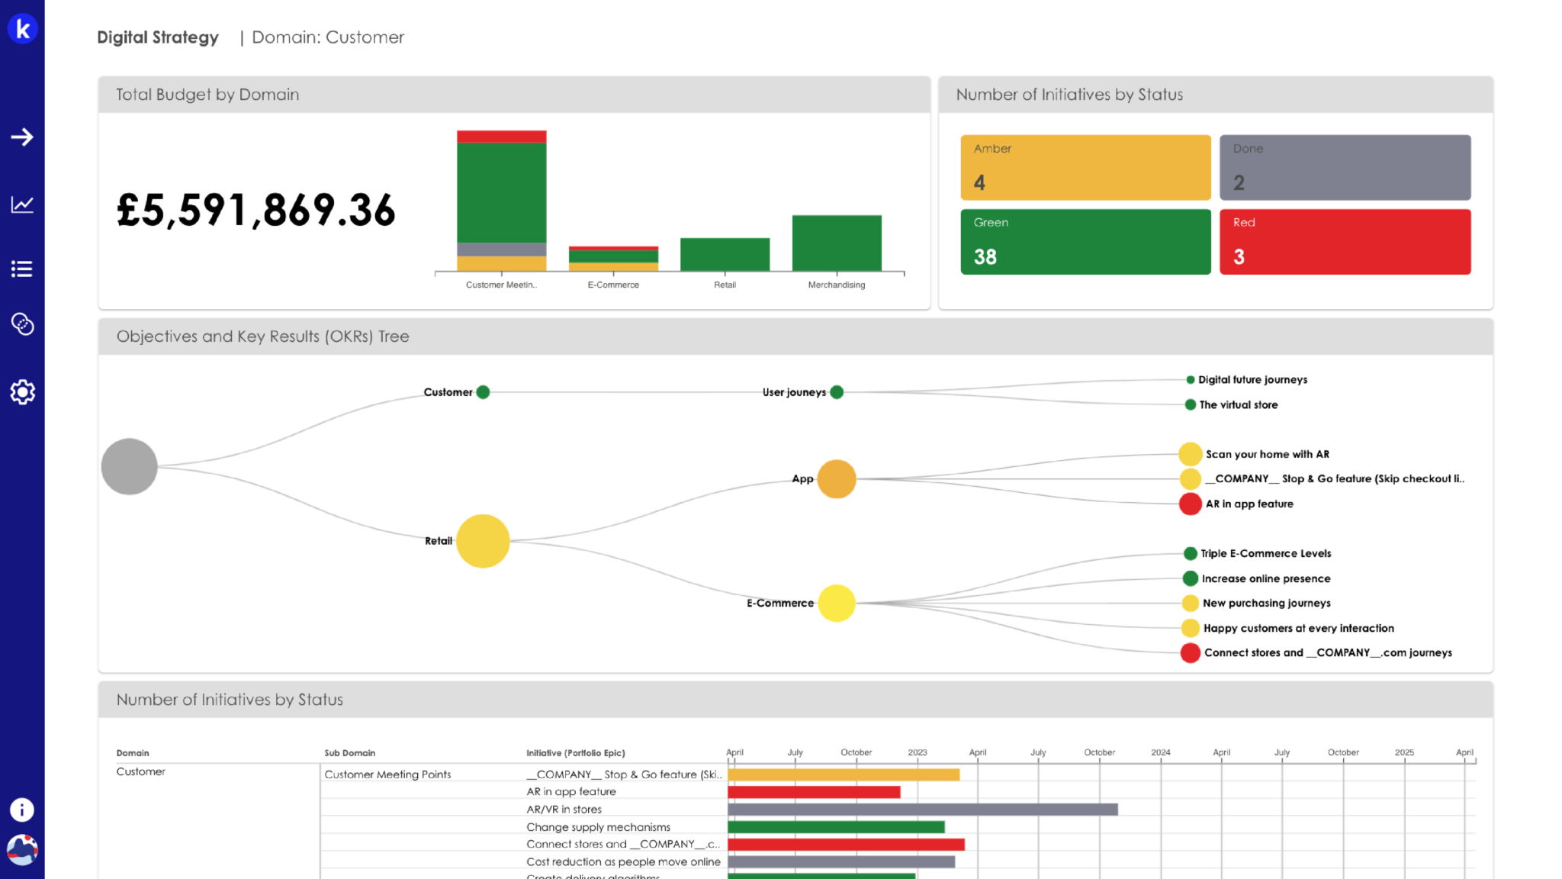Select the Amber status tile
The image size is (1562, 879).
[x=1085, y=167]
